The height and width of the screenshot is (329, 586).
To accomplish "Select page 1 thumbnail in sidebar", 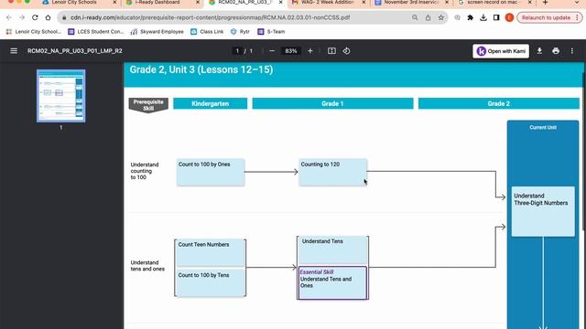I will tap(61, 96).
